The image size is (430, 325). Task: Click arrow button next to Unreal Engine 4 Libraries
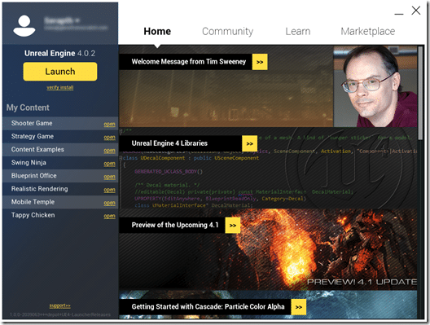pyautogui.click(x=249, y=143)
